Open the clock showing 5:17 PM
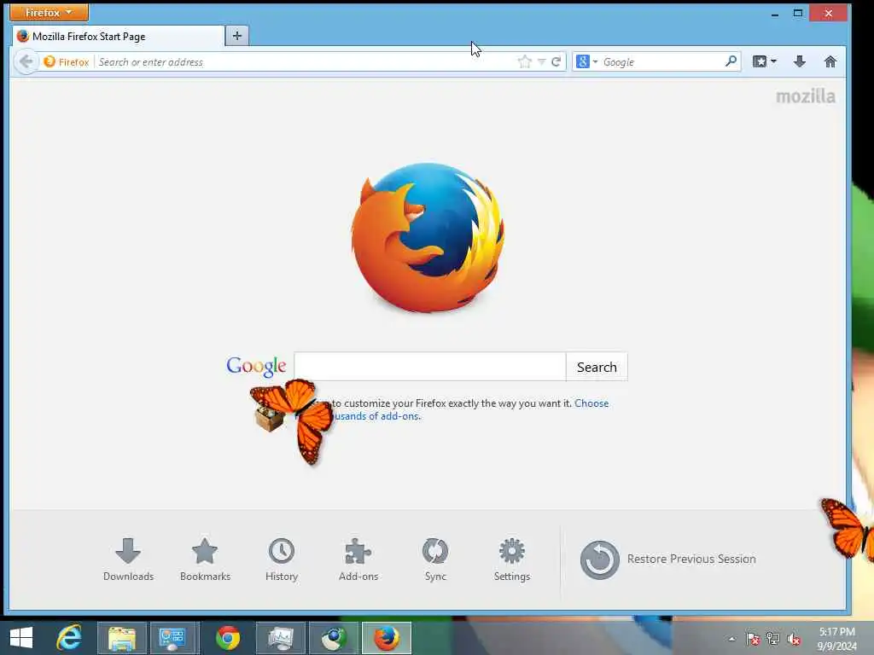Viewport: 874px width, 655px height. click(836, 639)
